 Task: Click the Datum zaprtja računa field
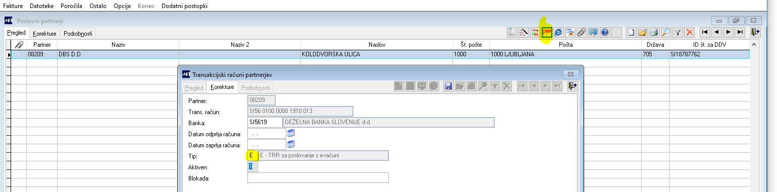pos(267,144)
